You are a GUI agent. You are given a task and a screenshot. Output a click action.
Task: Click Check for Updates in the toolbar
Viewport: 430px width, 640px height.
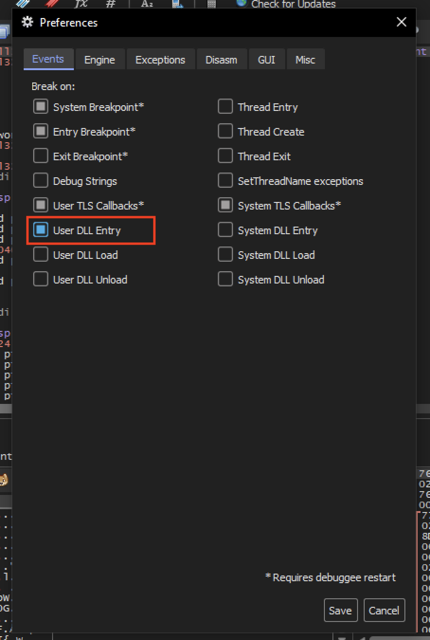tap(286, 4)
